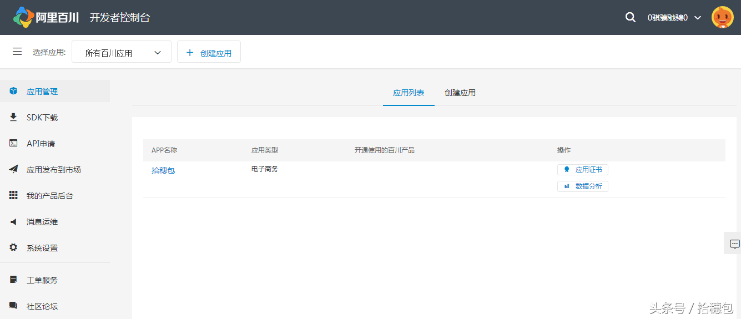Open 应用发布到市场 in the sidebar

click(55, 169)
